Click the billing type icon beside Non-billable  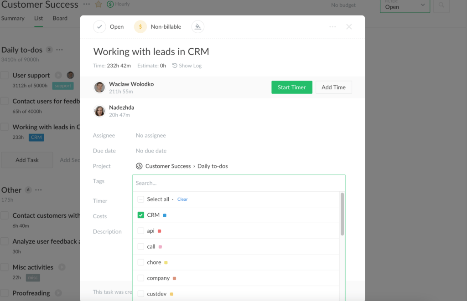tap(197, 26)
